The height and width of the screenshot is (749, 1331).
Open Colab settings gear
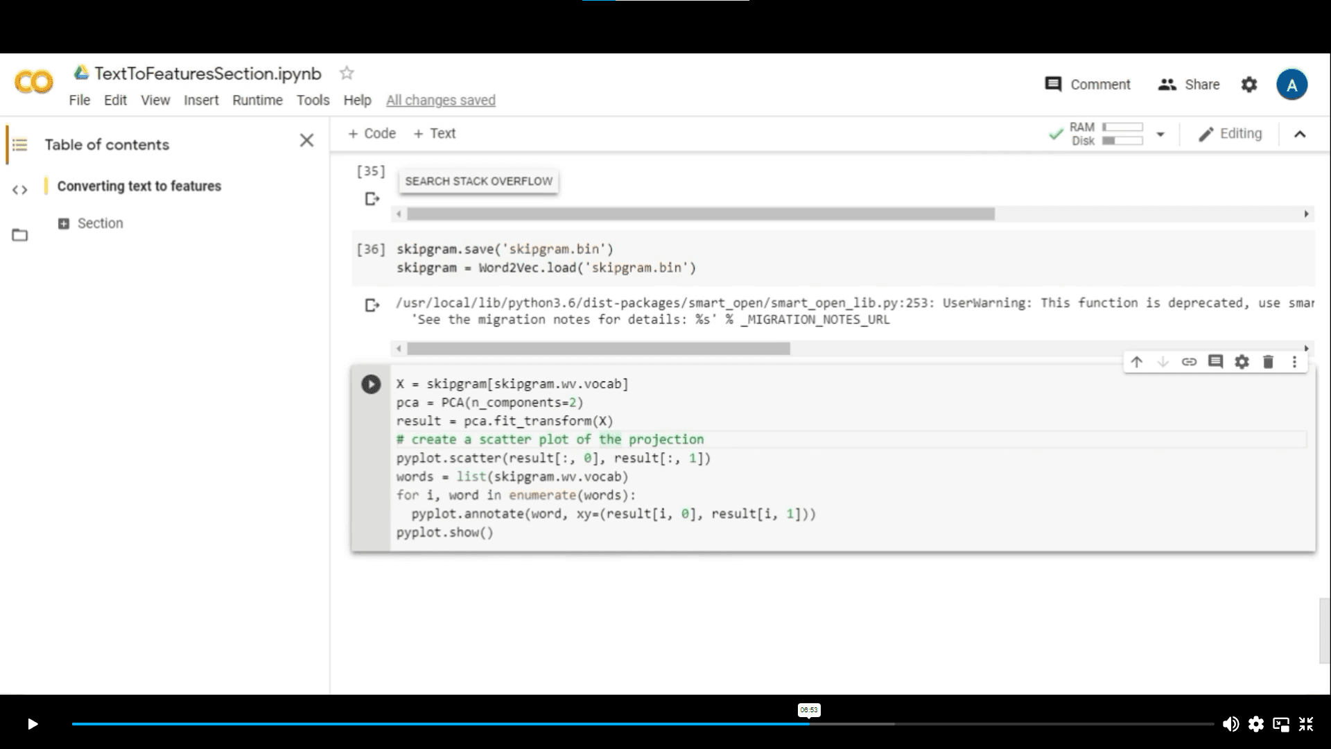pos(1249,85)
